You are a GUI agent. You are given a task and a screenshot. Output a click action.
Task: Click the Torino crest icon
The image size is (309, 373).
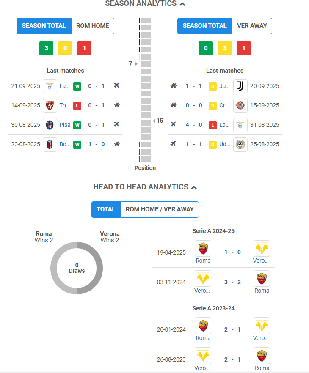tap(50, 106)
